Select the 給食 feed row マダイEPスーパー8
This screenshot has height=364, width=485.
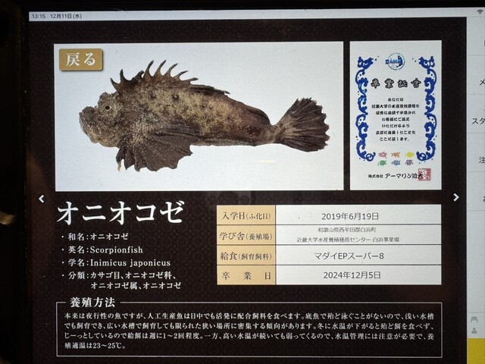pyautogui.click(x=328, y=256)
